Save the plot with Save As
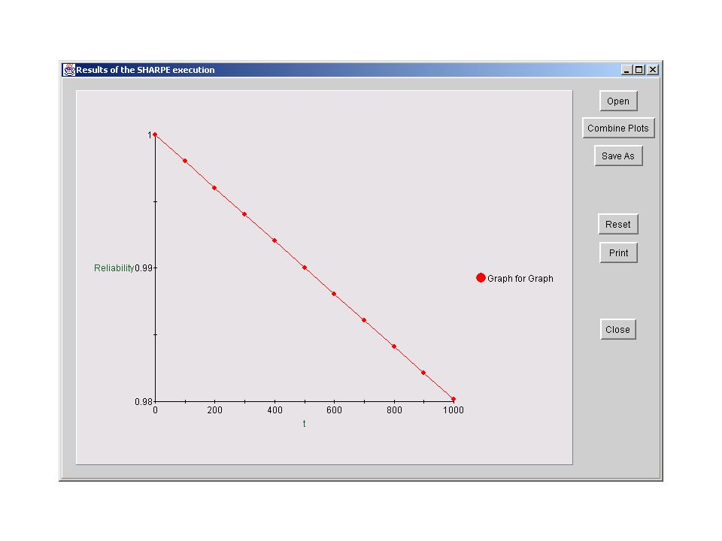Screen dimensions: 722x541 tap(618, 156)
